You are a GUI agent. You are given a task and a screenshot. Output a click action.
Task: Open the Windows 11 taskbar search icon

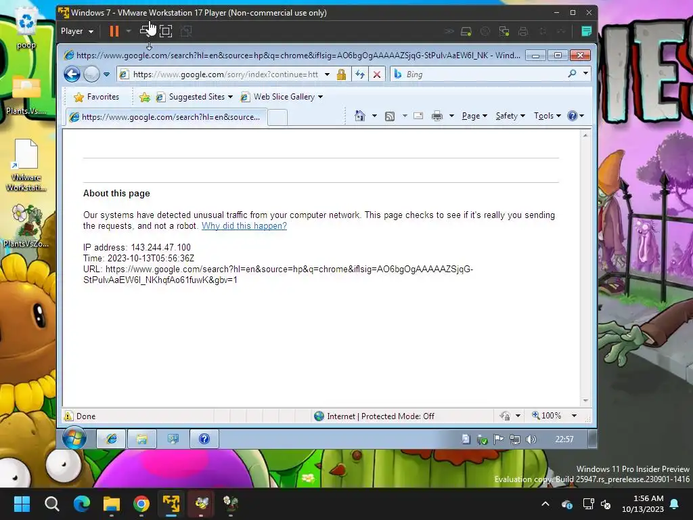[51, 504]
